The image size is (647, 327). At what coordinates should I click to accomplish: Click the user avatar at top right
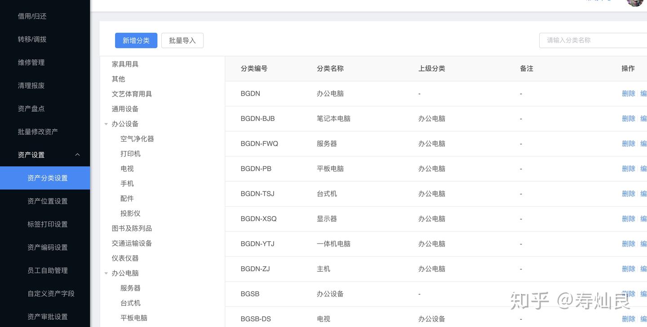[x=635, y=2]
